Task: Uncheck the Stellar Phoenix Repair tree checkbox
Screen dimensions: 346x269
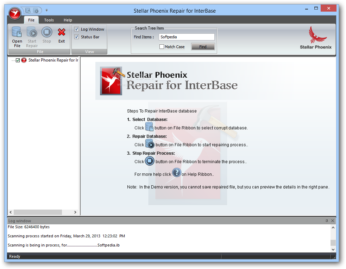Action: [x=18, y=60]
